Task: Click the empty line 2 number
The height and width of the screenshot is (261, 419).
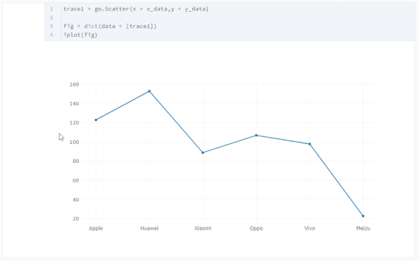Action: [x=51, y=17]
